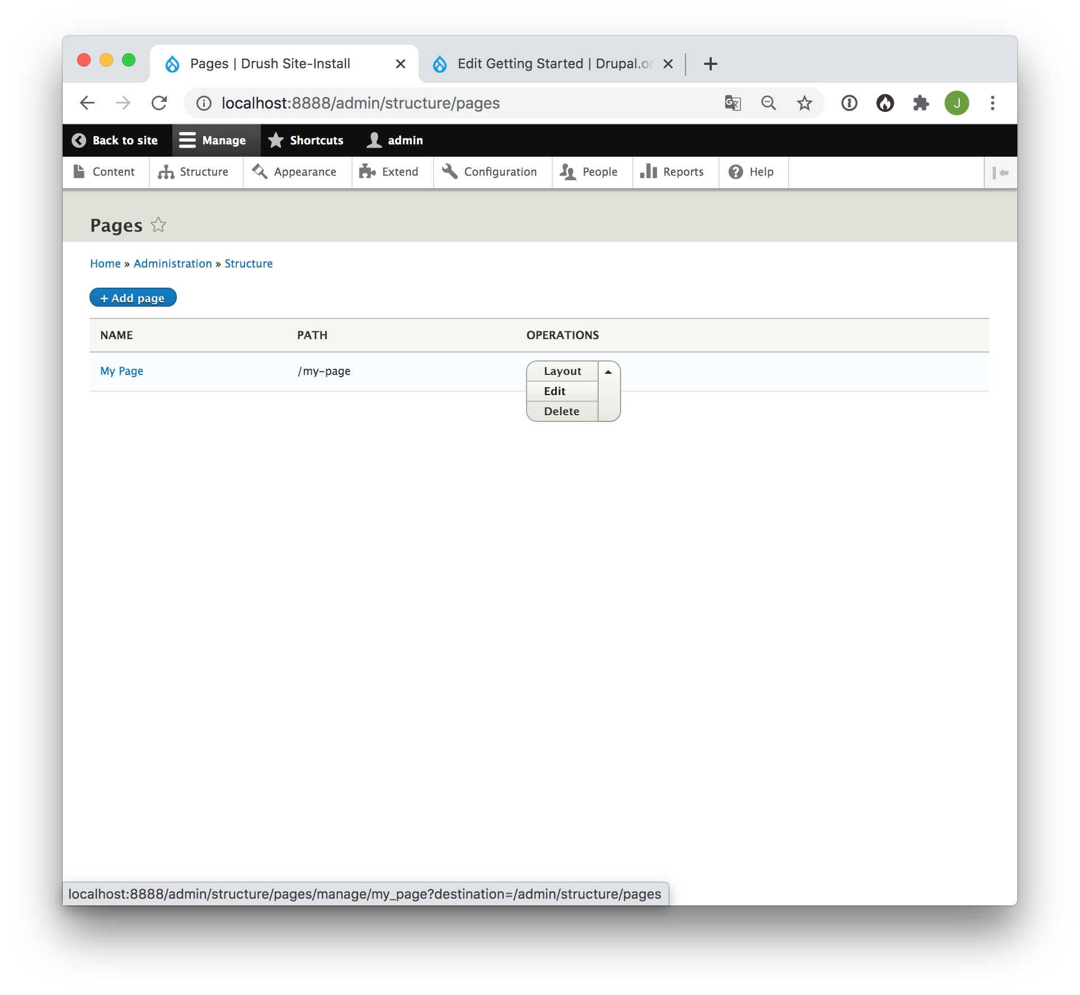Image resolution: width=1080 pixels, height=995 pixels.
Task: Open the operations dropdown arrow for My Page
Action: (x=608, y=371)
